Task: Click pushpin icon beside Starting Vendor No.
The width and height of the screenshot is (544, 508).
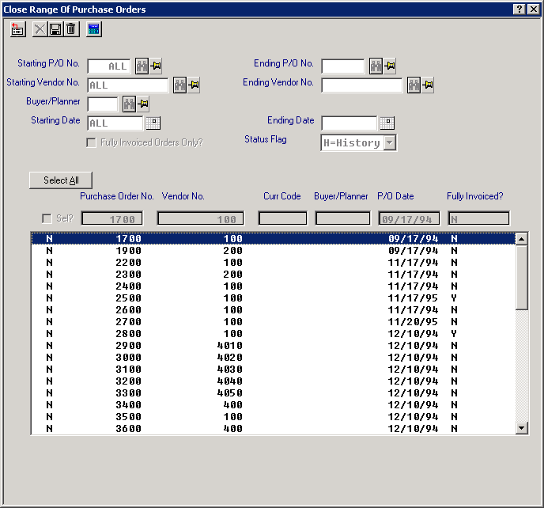Action: 194,85
